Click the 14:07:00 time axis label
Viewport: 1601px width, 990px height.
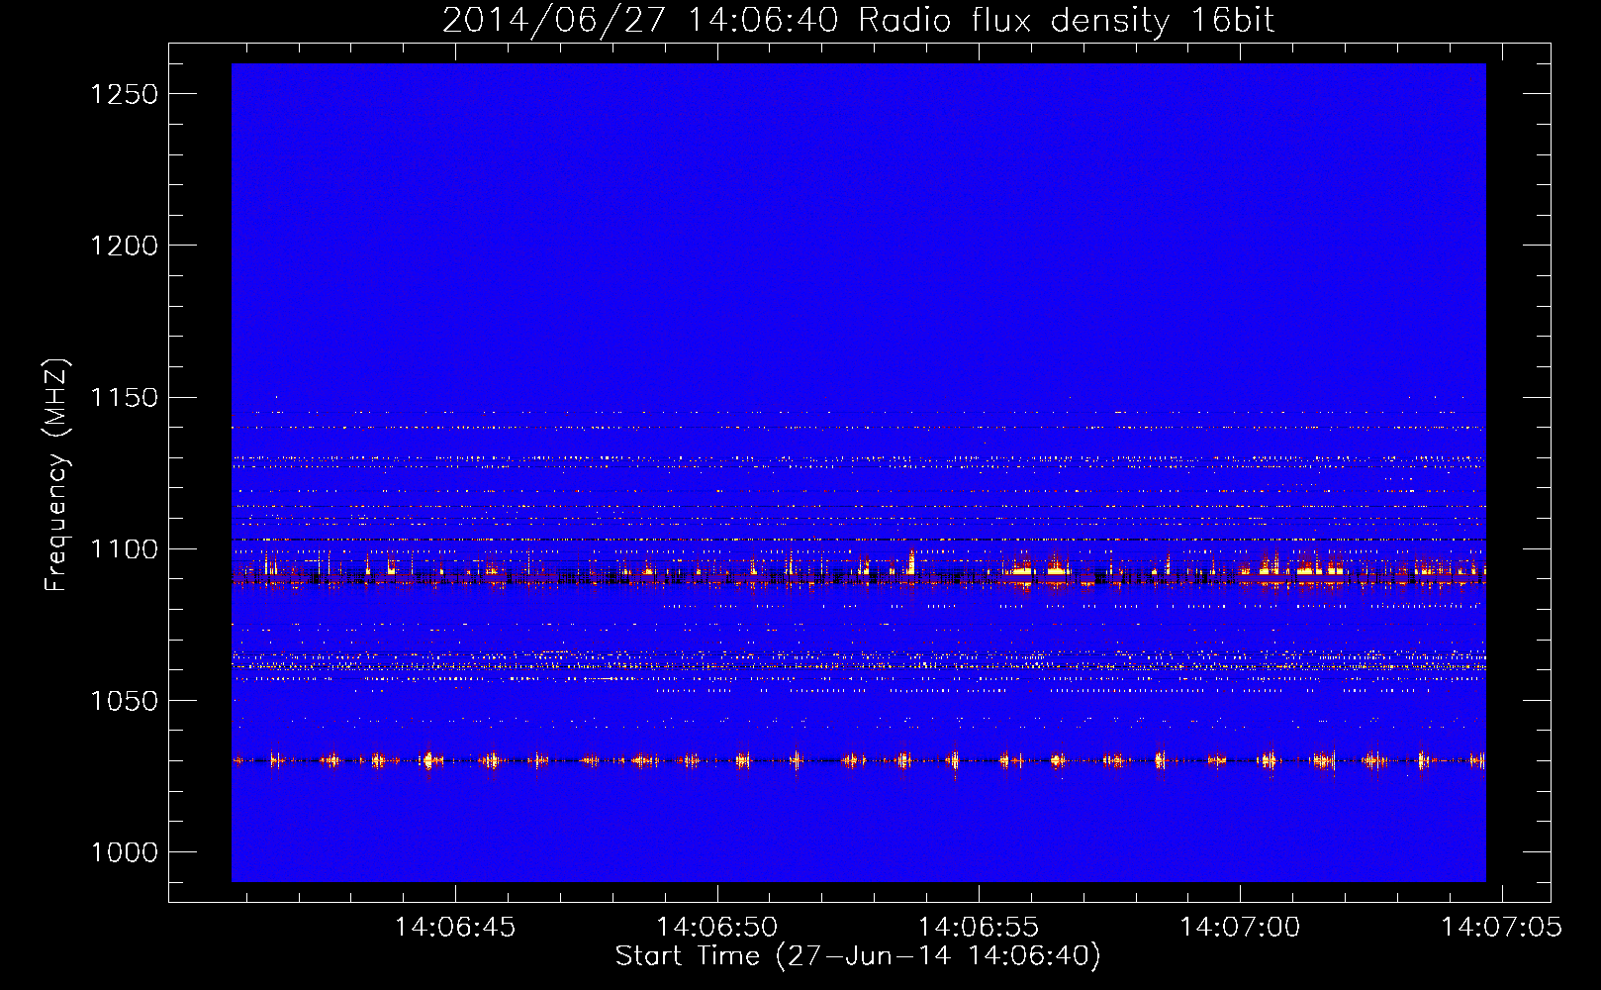click(1240, 928)
